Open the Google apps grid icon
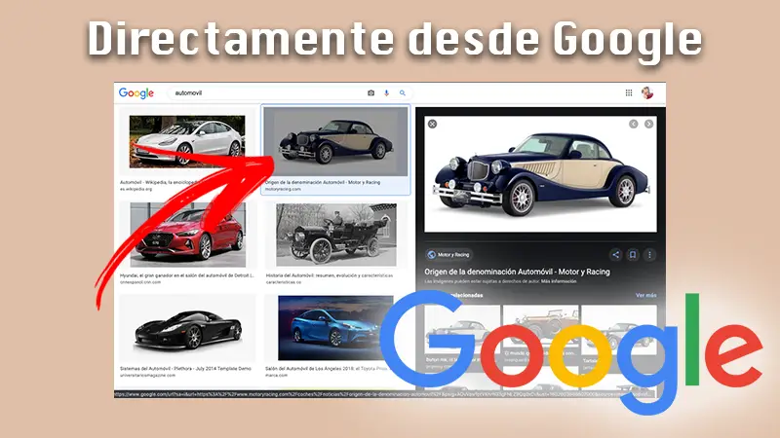This screenshot has width=780, height=438. (x=629, y=92)
